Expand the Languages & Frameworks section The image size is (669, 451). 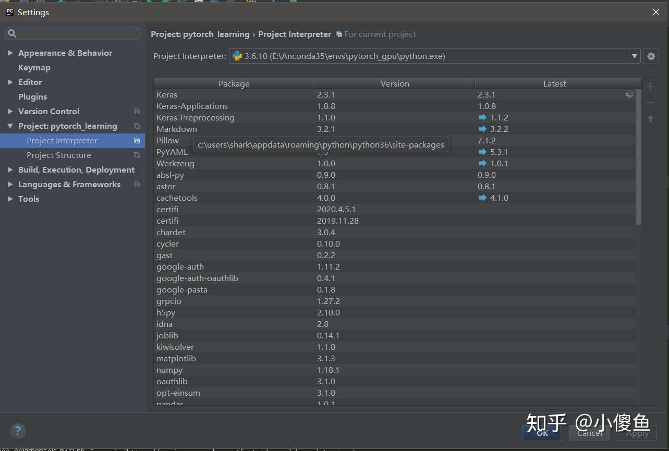[10, 185]
